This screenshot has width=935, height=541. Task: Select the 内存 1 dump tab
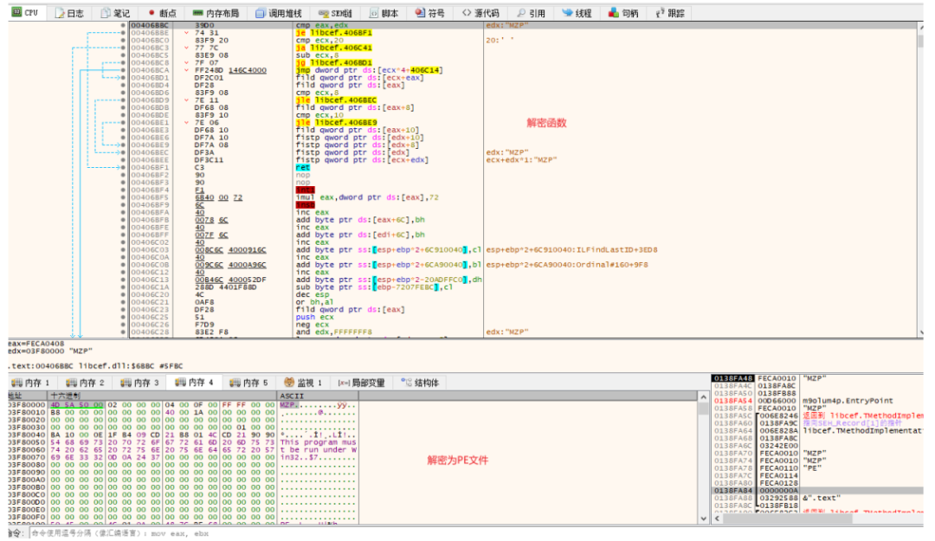pos(29,382)
